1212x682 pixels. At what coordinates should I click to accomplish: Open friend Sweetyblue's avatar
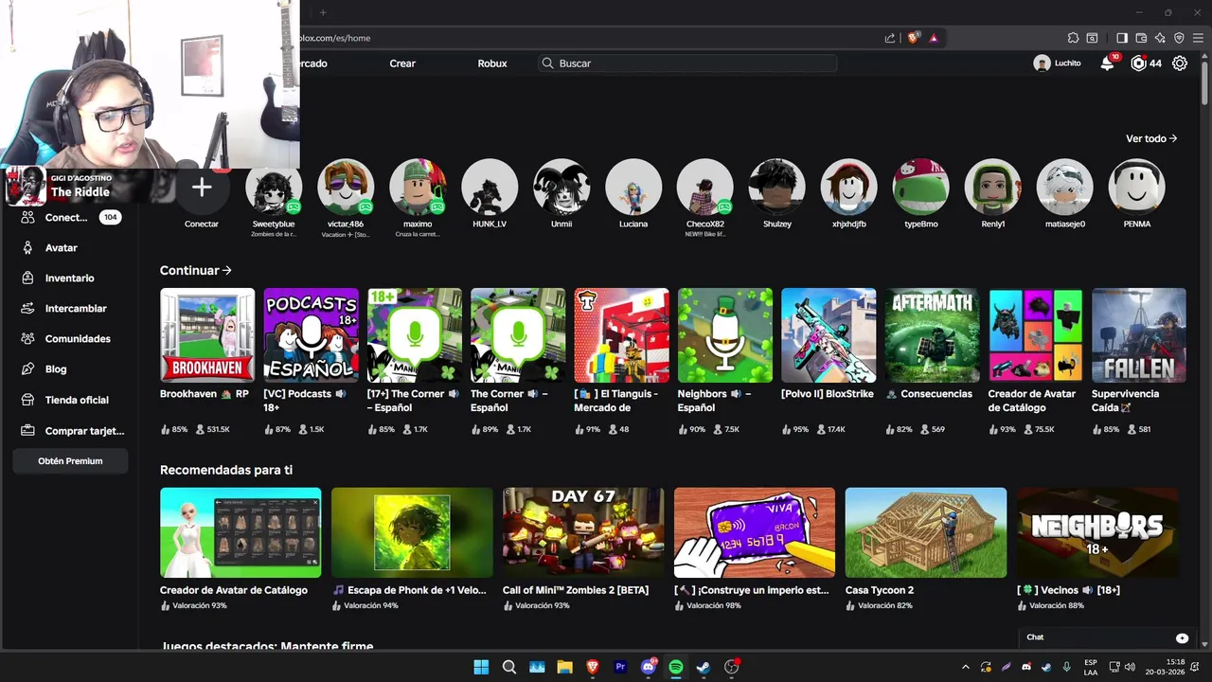pyautogui.click(x=274, y=187)
